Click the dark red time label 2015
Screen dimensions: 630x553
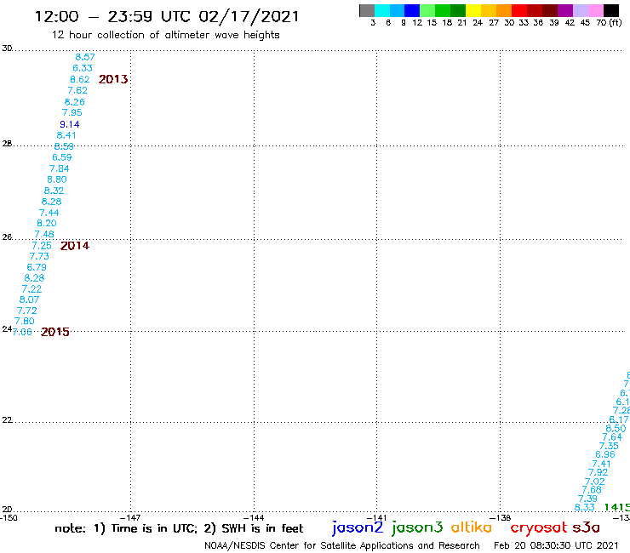tap(55, 332)
